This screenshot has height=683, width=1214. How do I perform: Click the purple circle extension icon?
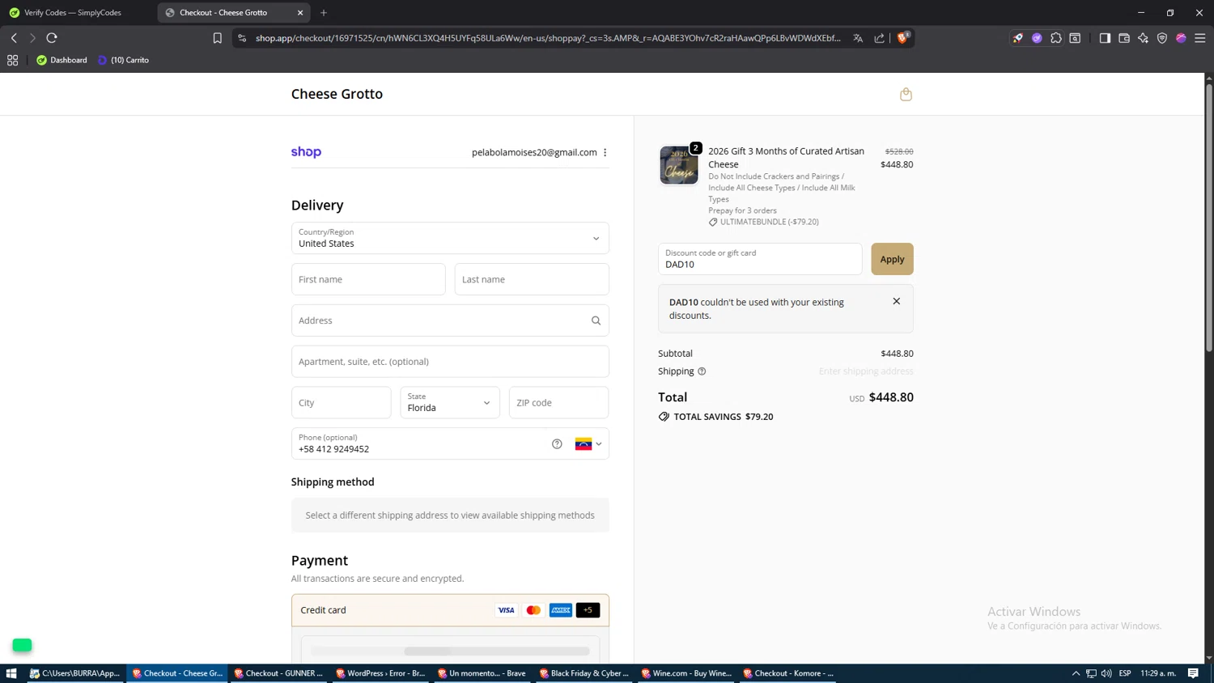click(x=1037, y=38)
